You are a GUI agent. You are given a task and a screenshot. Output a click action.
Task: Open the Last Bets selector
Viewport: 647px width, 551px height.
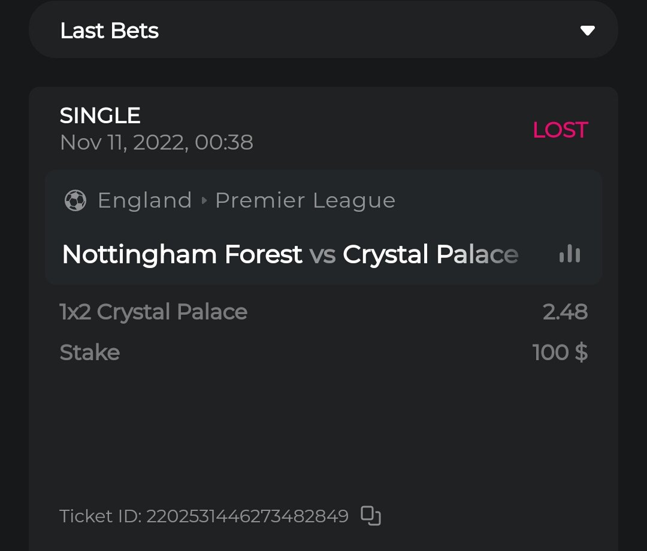323,31
